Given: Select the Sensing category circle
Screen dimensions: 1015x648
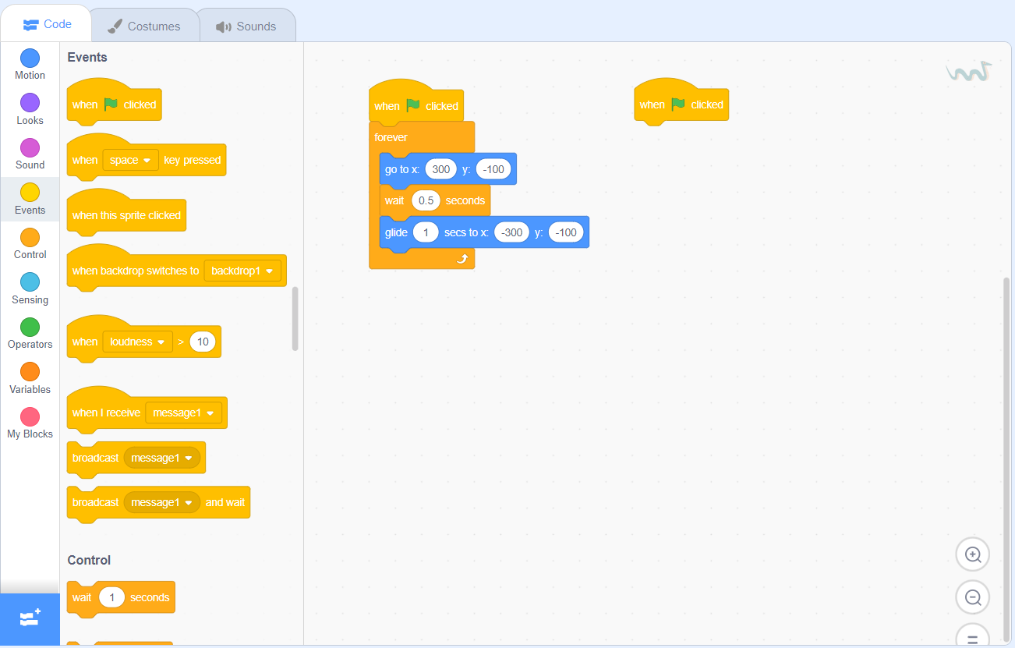Looking at the screenshot, I should 30,282.
